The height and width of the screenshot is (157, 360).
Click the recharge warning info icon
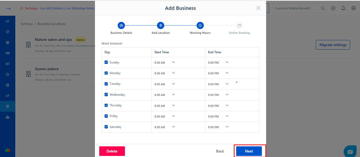(x=22, y=8)
